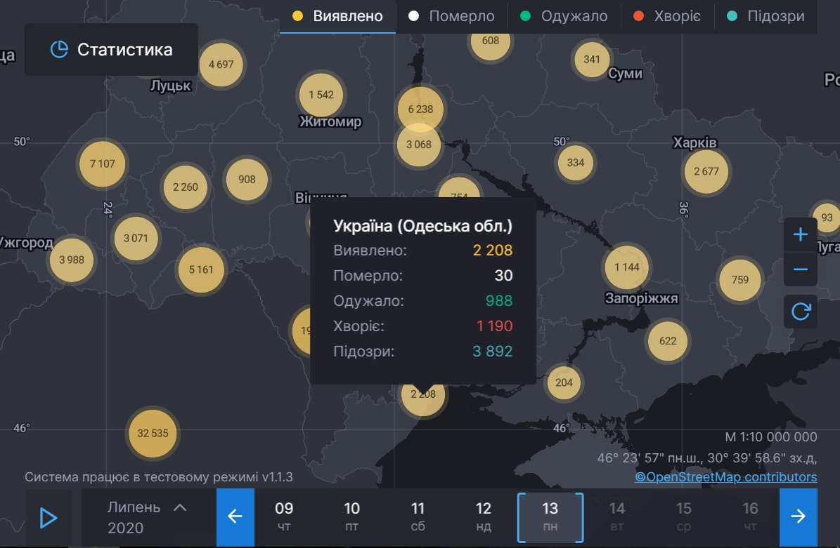Zoom out with the minus button

pos(800,269)
